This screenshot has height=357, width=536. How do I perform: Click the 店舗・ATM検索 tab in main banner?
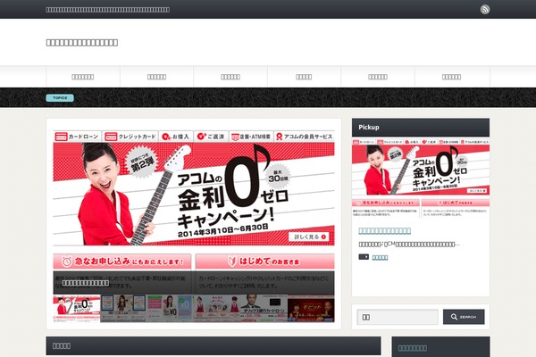[251, 137]
